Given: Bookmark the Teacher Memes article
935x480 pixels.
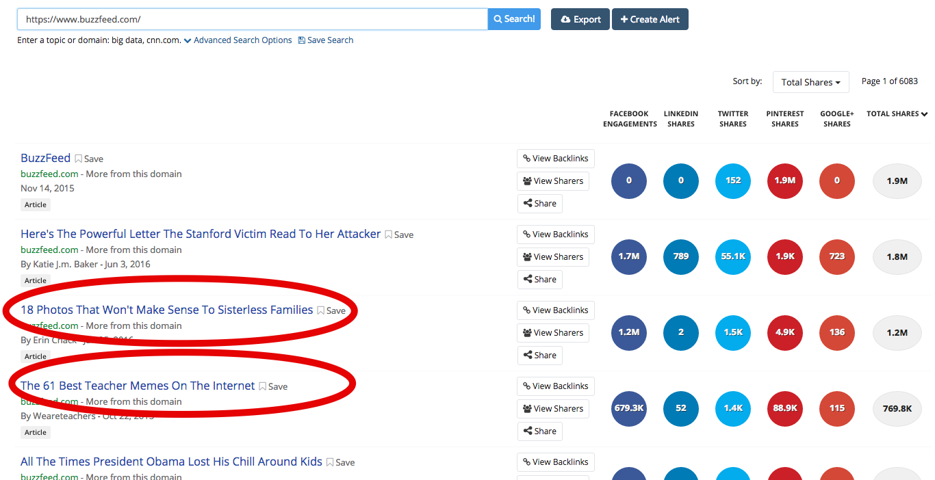Looking at the screenshot, I should tap(273, 386).
